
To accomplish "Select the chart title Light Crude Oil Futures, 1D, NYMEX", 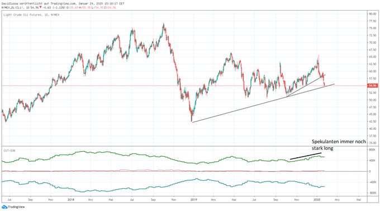I will [31, 15].
